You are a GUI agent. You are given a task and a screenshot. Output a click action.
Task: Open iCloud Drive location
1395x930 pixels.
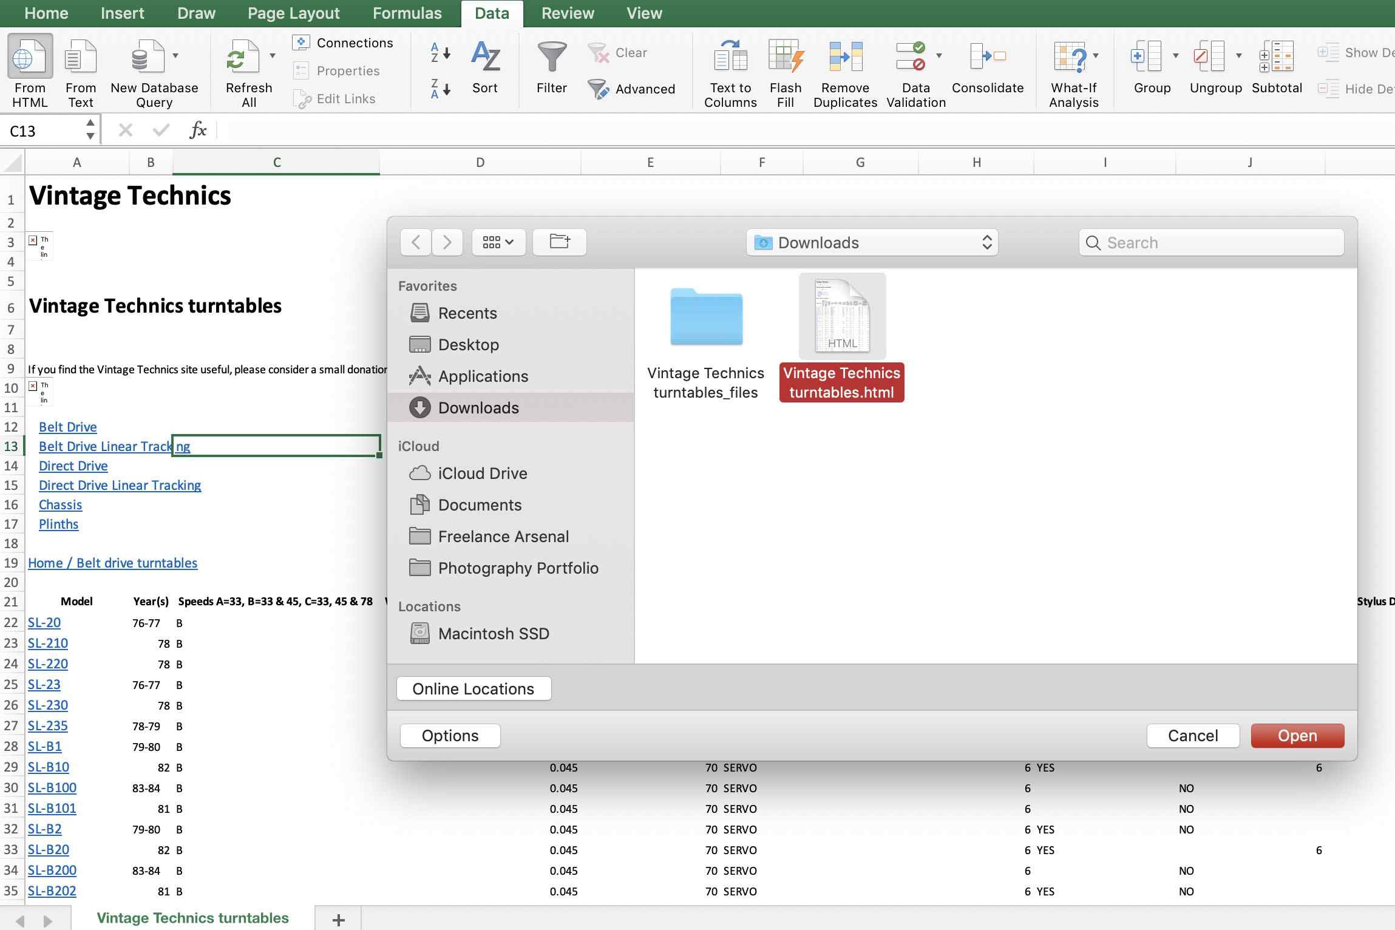[511, 473]
